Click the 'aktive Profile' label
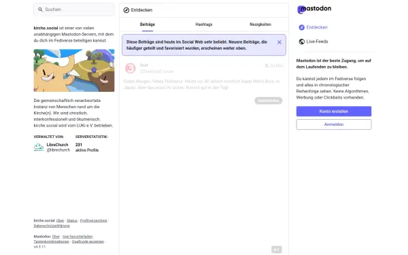The image size is (408, 255). [x=87, y=150]
